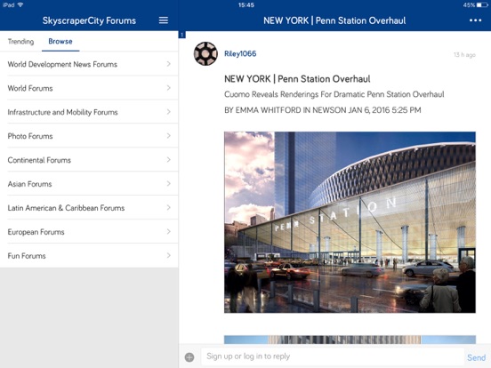Tap the Send button
This screenshot has height=368, width=491.
(x=476, y=357)
